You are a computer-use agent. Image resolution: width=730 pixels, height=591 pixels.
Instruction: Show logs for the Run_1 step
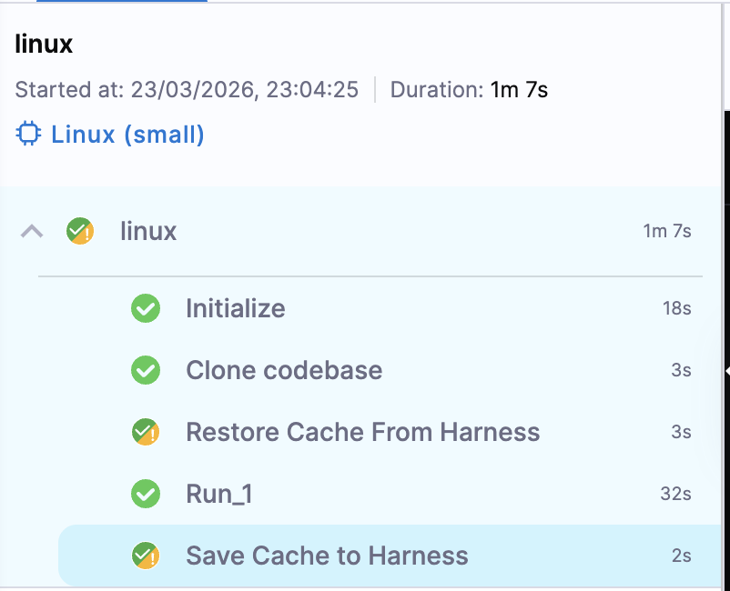tap(218, 494)
